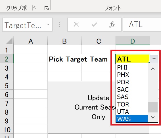
Task: Open the data validation dropdown arrow beside ATL
Action: [154, 59]
